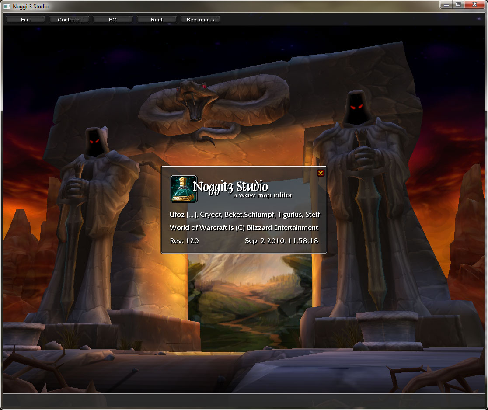
Task: Click the build date 'Sep 2 2010, 11:58:18'
Action: pos(281,241)
